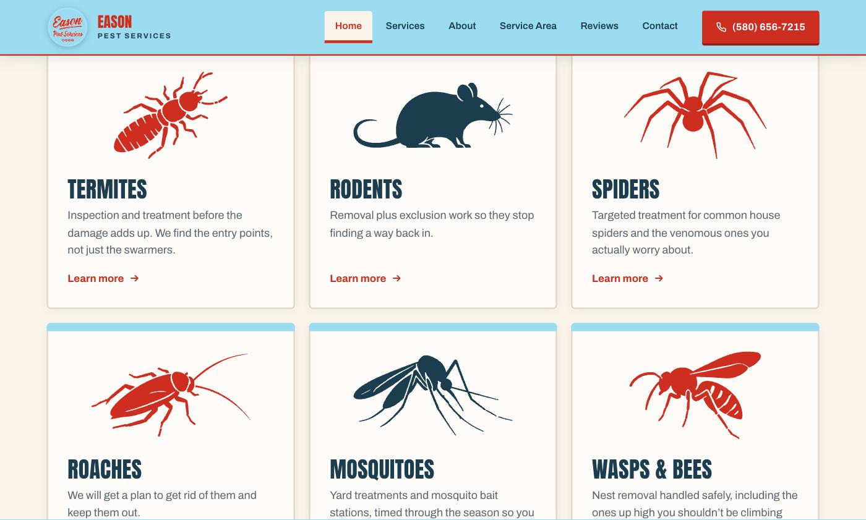The image size is (866, 520).
Task: Click the phone icon in call button
Action: 721,27
